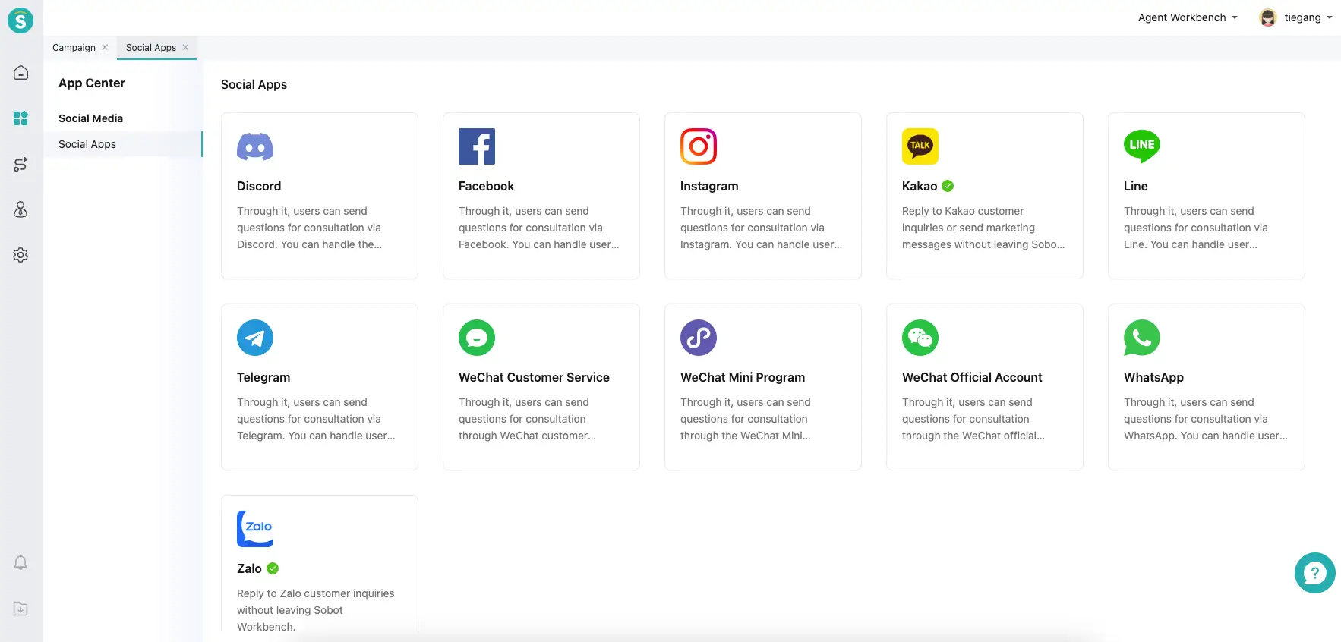Click the Line card description text
Image resolution: width=1341 pixels, height=642 pixels.
coord(1196,228)
